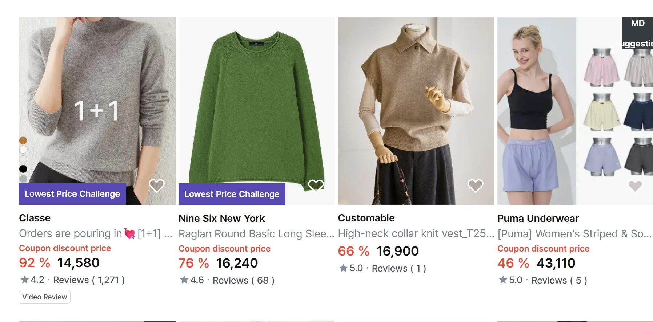Open the Raglan Round Basic Long Sleeve title
Viewport: 653px width, 322px height.
click(x=256, y=234)
